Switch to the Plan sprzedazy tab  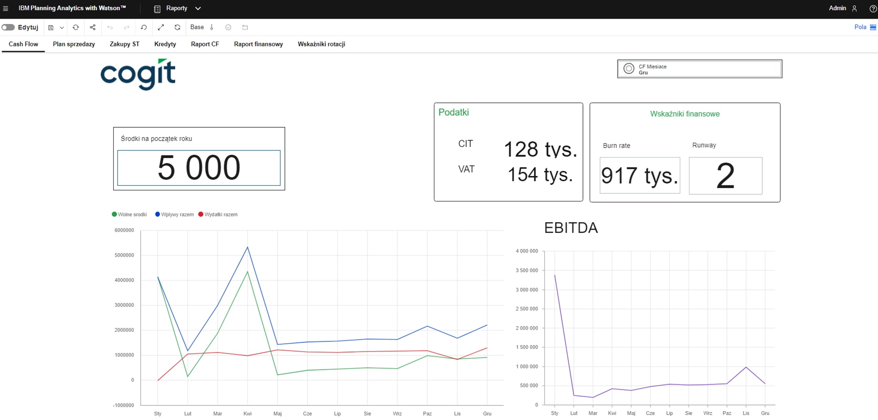point(74,44)
